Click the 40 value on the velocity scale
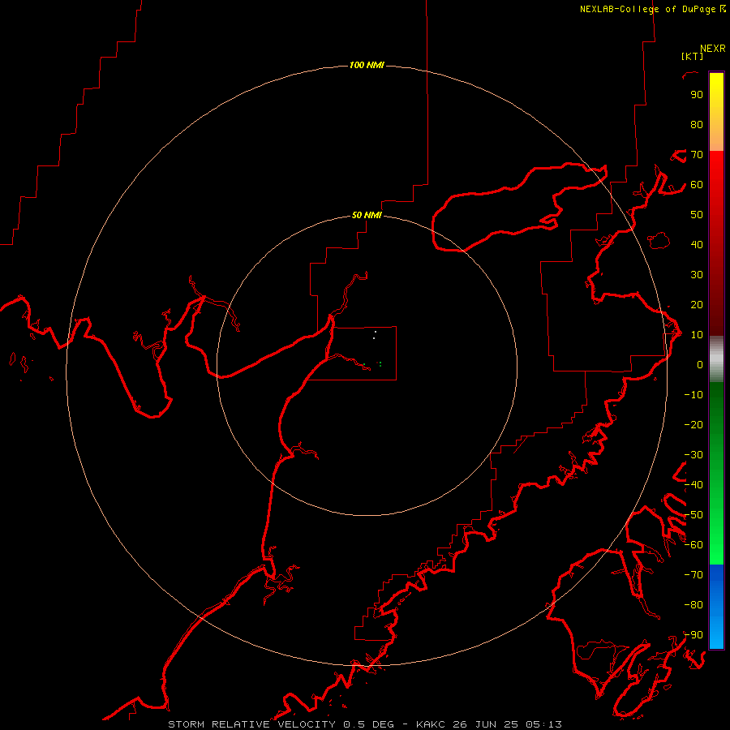Viewport: 730px width, 730px height. coord(697,245)
